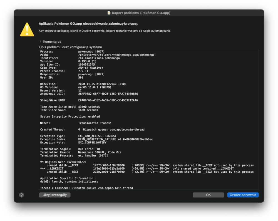Click the Report Version value '12'
Viewport: 278px width, 221px height.
coord(80,90)
